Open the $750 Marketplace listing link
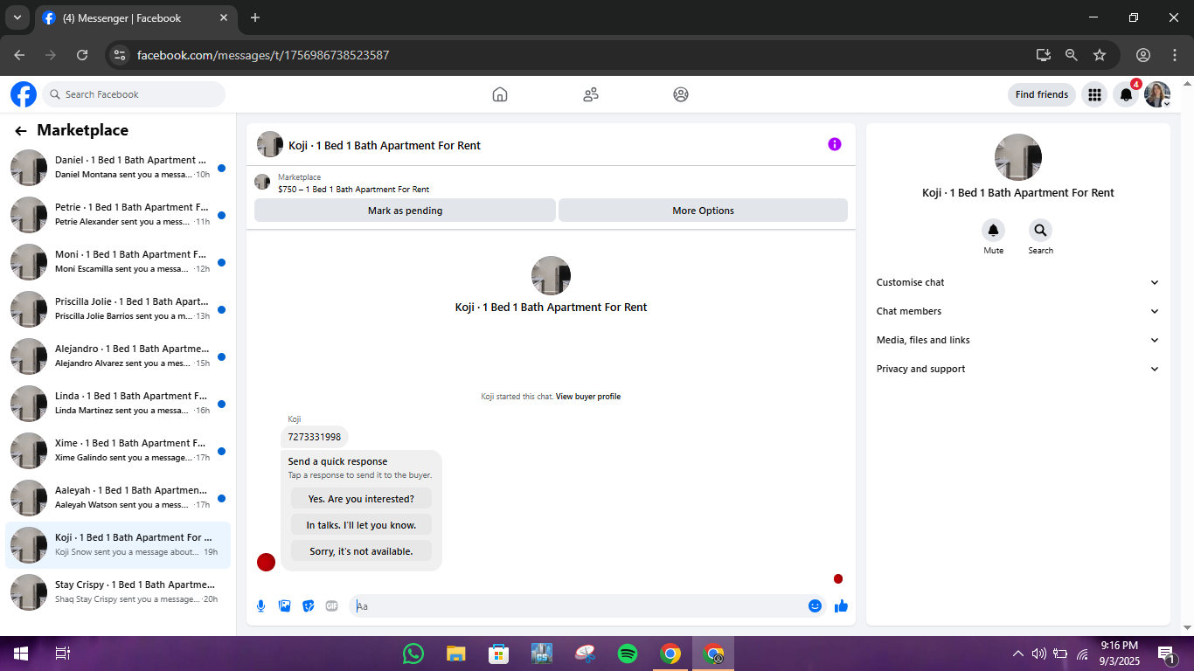This screenshot has width=1194, height=671. 353,189
